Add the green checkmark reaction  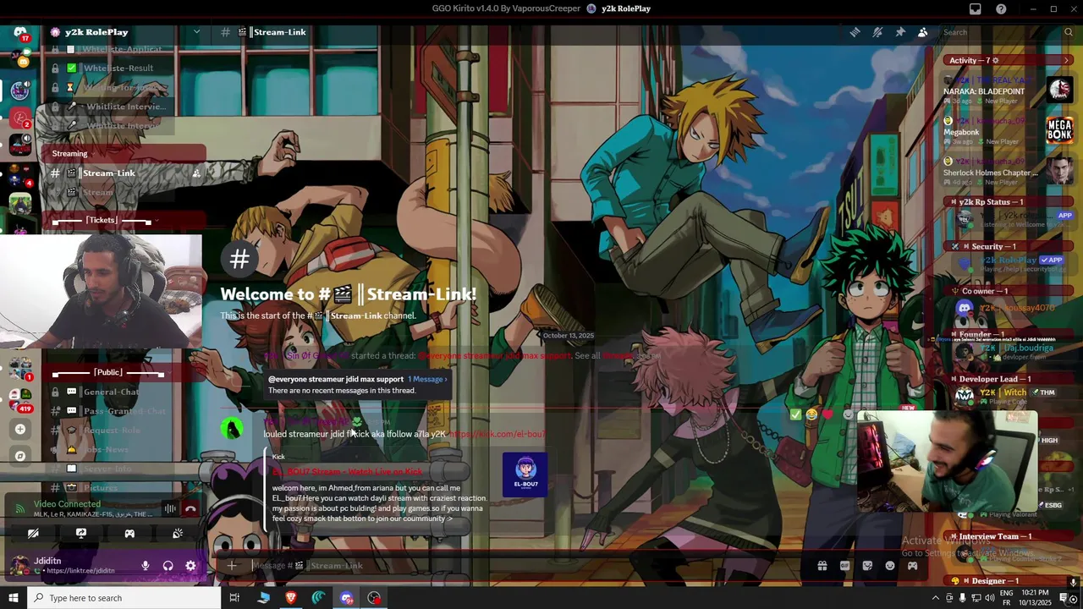[794, 414]
